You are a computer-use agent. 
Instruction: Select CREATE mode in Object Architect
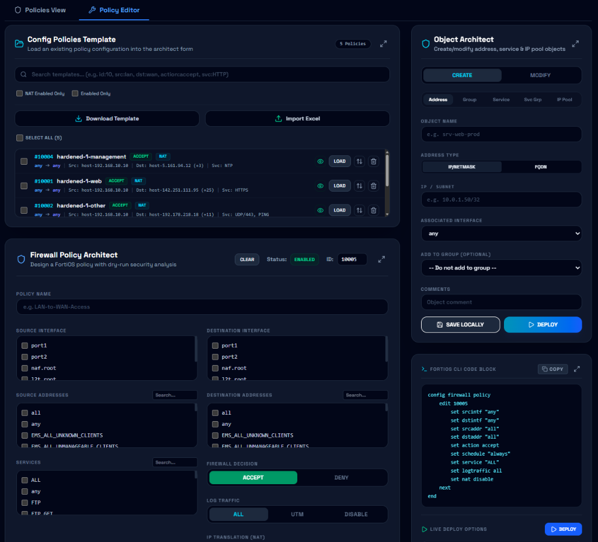coord(462,75)
